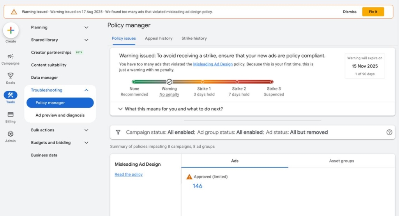Open Admin via the gear icon
The image size is (399, 216).
coord(11,134)
